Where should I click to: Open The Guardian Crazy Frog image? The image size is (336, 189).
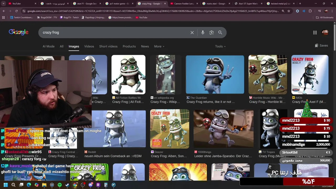215,74
